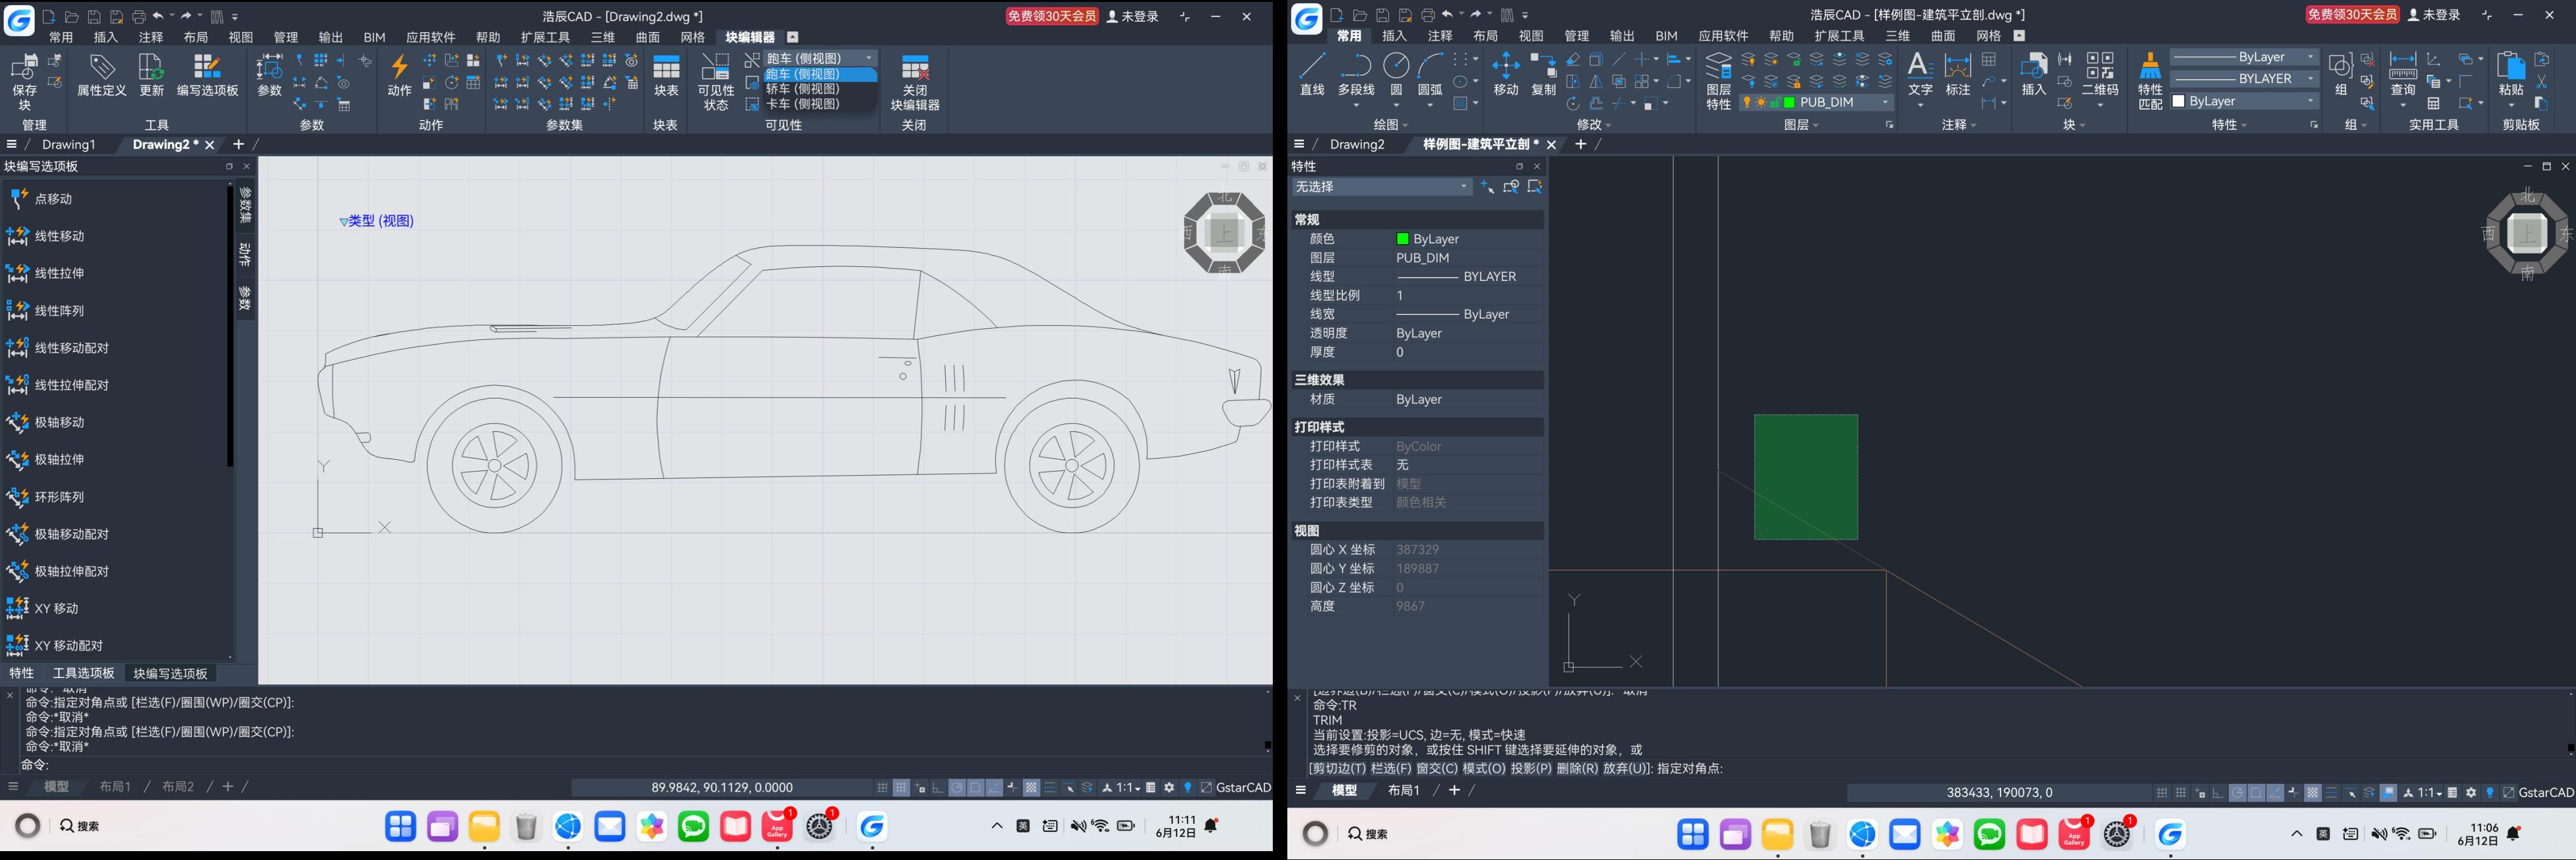
Task: Switch to 工具选项板 tab below palette
Action: [x=84, y=673]
